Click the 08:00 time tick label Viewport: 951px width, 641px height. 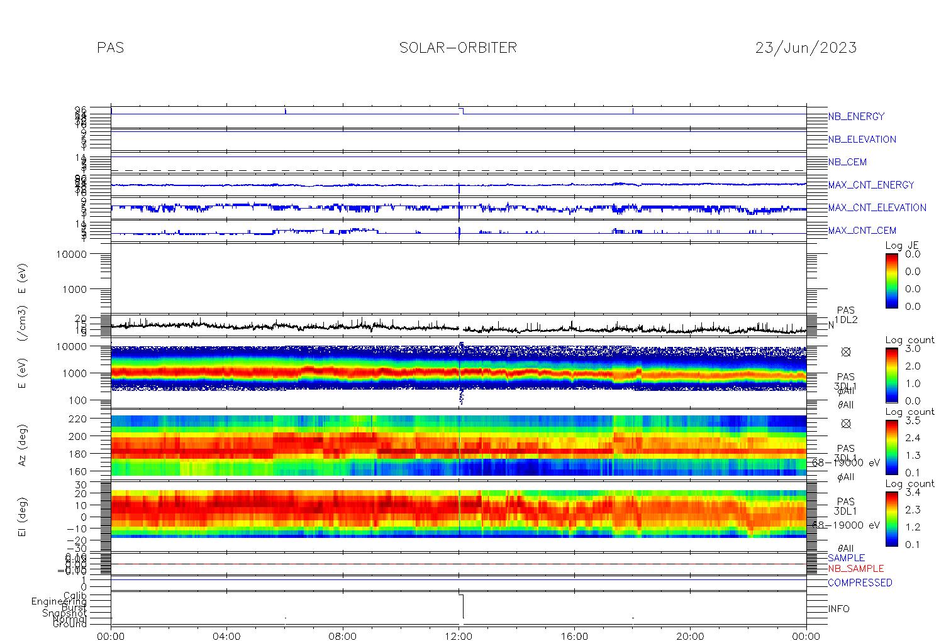(343, 636)
